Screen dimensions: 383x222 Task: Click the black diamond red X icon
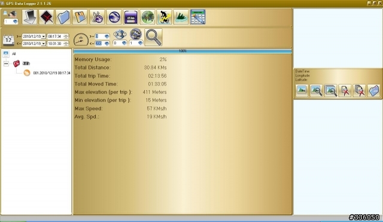47,17
